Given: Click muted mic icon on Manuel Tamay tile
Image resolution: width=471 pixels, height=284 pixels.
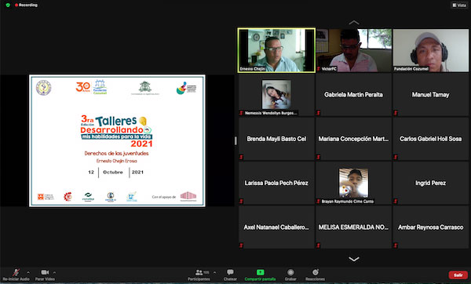Looking at the screenshot, I should [396, 113].
